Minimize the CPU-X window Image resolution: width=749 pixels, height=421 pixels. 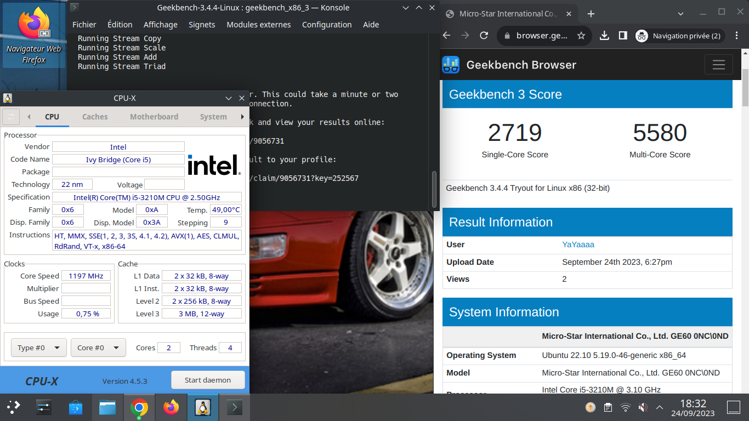229,98
